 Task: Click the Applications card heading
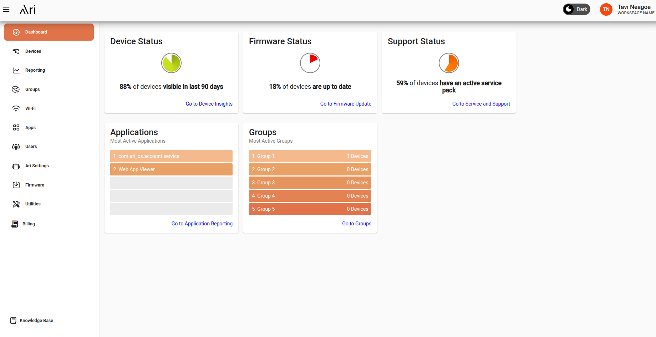click(134, 132)
